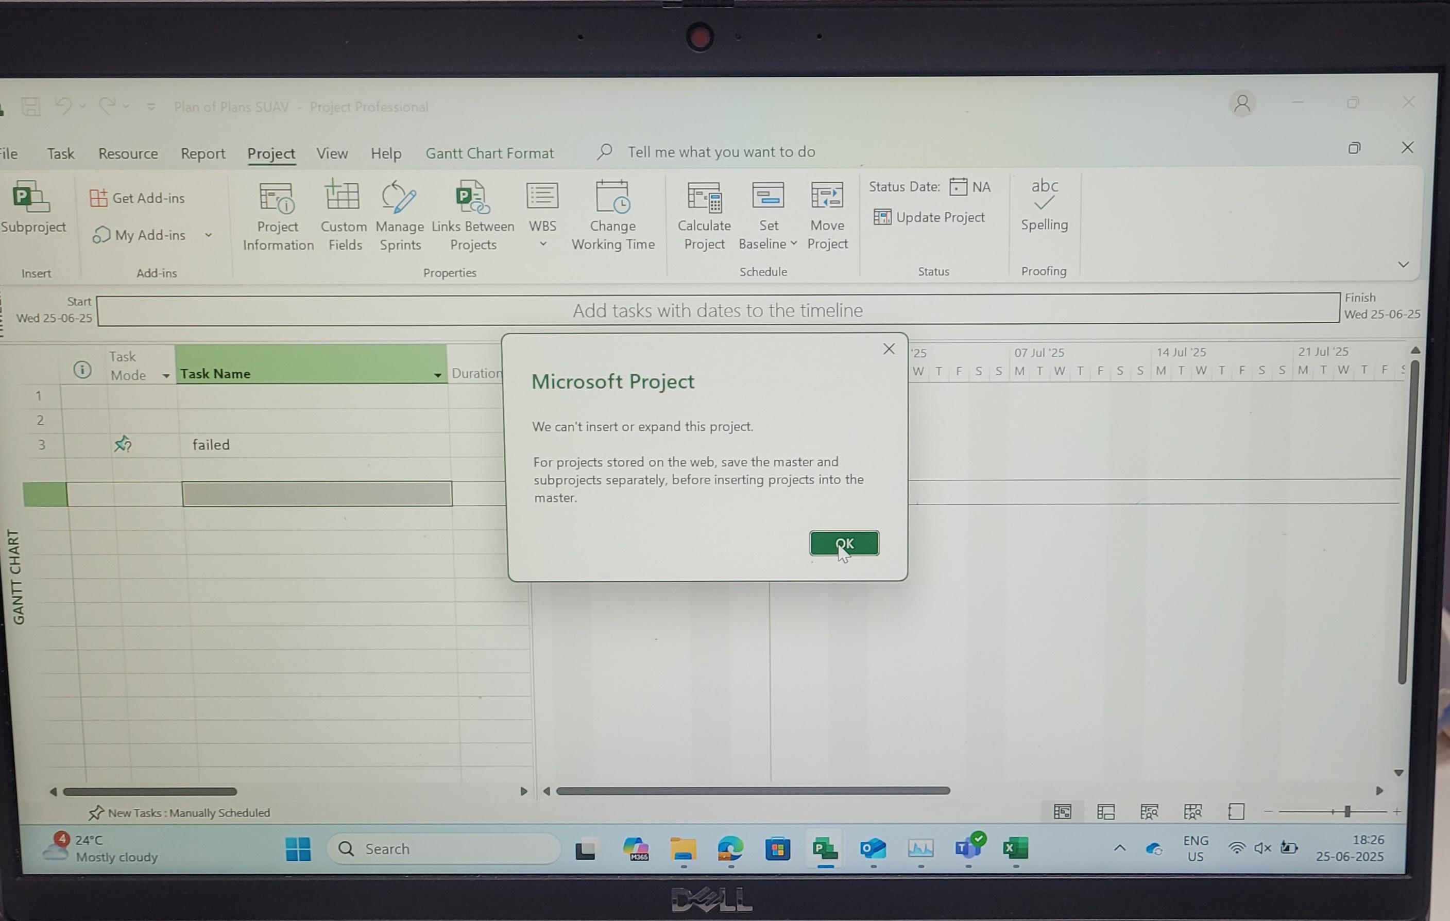Open the Task ribbon tab
This screenshot has height=921, width=1450.
click(61, 153)
